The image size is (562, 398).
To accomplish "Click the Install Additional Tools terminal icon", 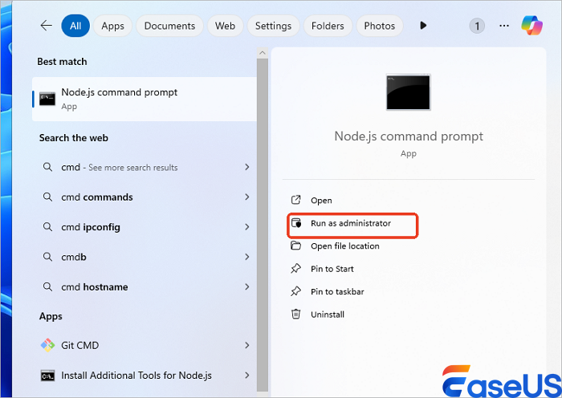I will point(47,376).
